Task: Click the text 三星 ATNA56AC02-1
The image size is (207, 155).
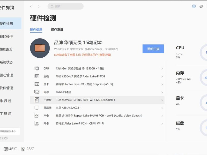Action: point(69,108)
